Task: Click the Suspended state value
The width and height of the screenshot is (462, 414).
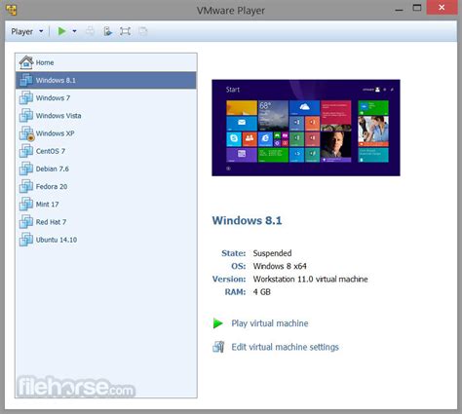Action: pyautogui.click(x=272, y=253)
